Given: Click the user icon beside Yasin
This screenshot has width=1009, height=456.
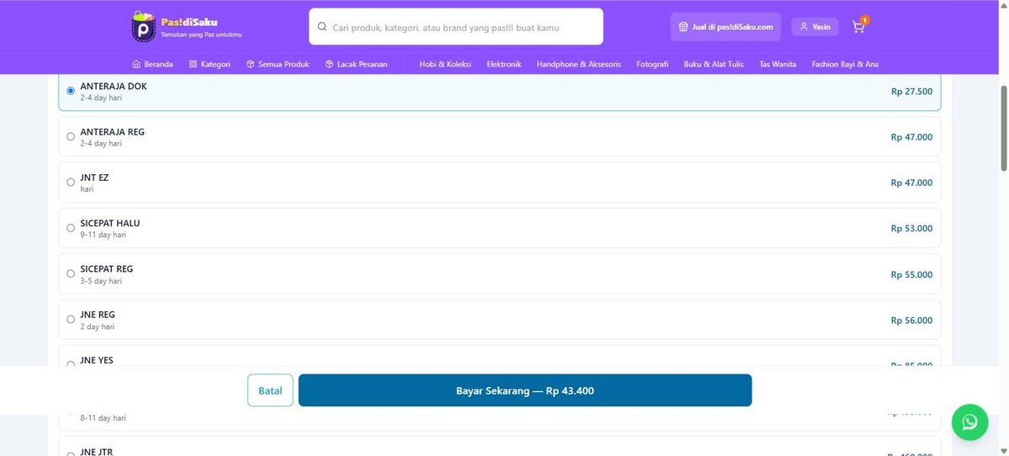Looking at the screenshot, I should tap(804, 27).
